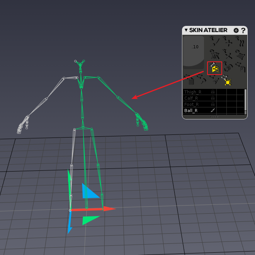Click the red X-axis gizmo arrow

tap(93, 209)
